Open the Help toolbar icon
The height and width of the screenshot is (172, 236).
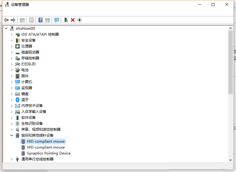pos(40,20)
